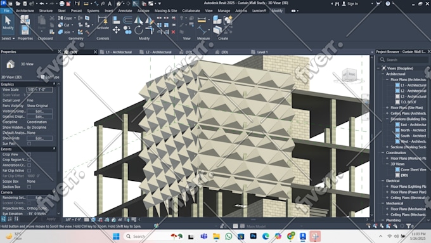The image size is (431, 243).
Task: Click the Edit Type button
Action: [50, 77]
